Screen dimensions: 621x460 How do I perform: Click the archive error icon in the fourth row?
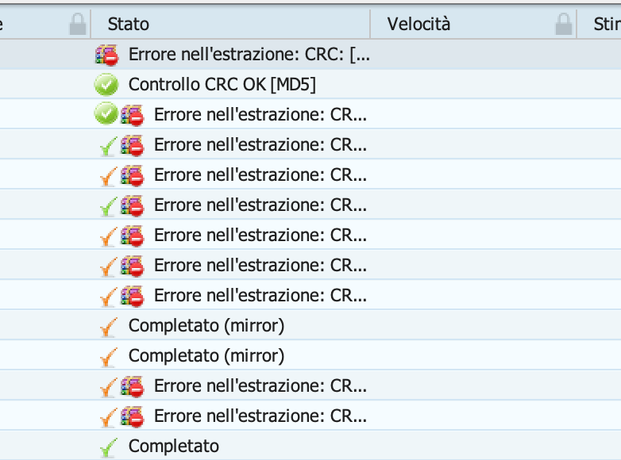[x=132, y=145]
